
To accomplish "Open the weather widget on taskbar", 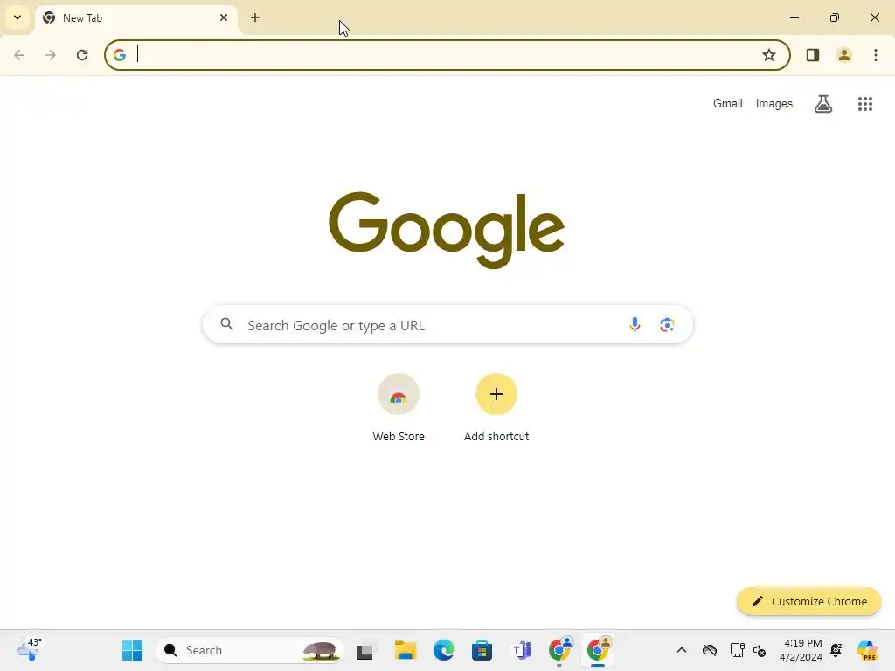I will (29, 650).
